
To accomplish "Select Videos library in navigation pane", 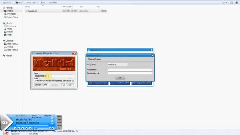I will point(8,35).
